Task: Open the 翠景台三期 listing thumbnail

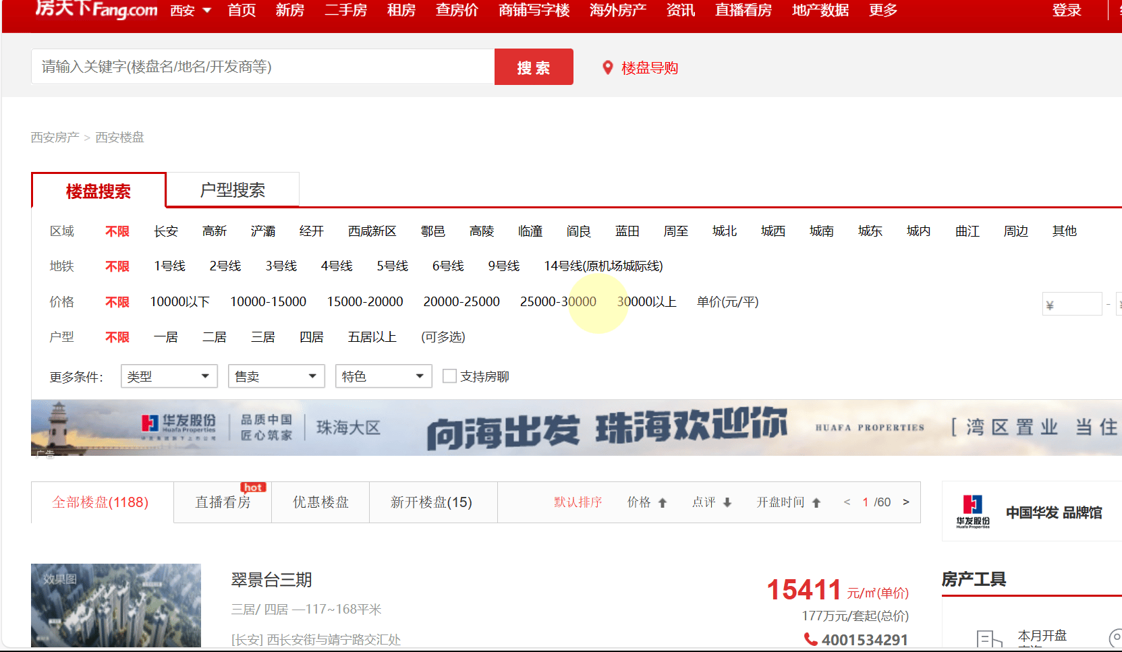Action: tap(116, 605)
